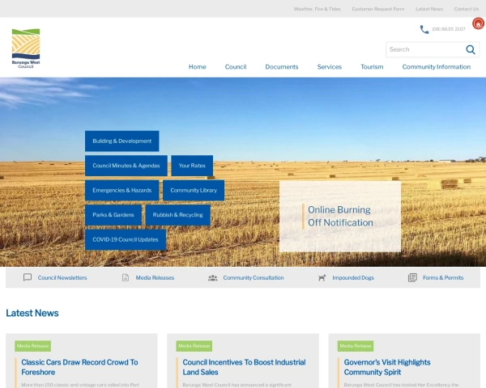Open Parks & Gardens button
486x388 pixels.
point(113,215)
